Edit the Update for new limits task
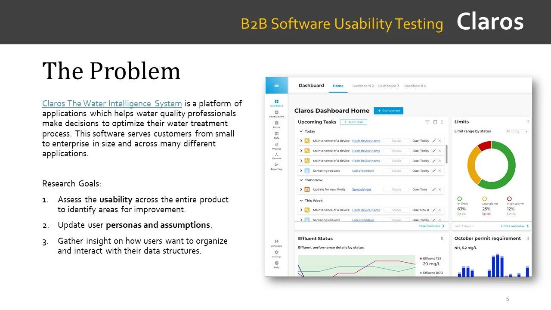This screenshot has width=551, height=310. 434,189
